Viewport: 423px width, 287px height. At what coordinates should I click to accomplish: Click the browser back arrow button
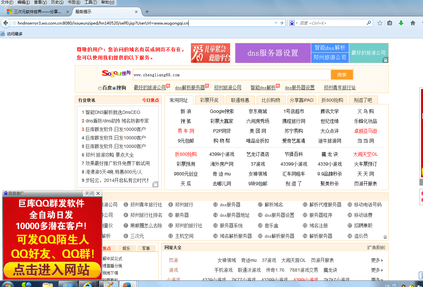[x=6, y=23]
